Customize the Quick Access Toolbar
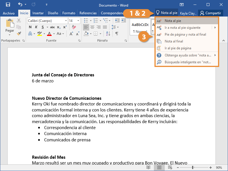This screenshot has height=171, width=228. (46, 5)
